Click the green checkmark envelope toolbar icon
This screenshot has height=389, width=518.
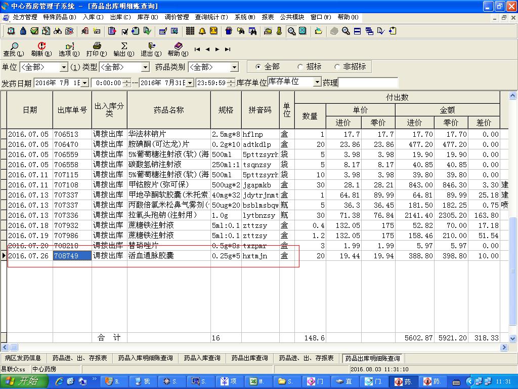pos(34,31)
